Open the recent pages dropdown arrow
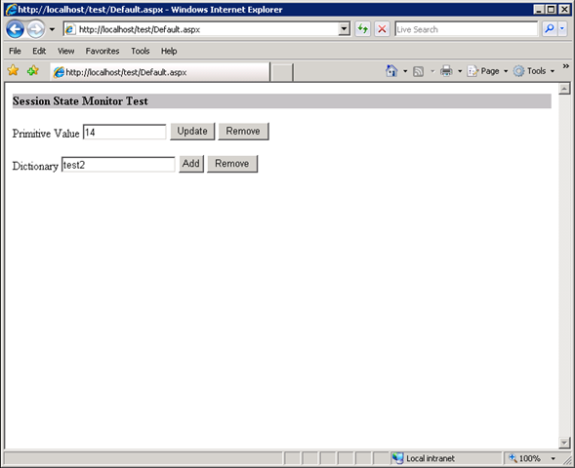 [x=52, y=29]
